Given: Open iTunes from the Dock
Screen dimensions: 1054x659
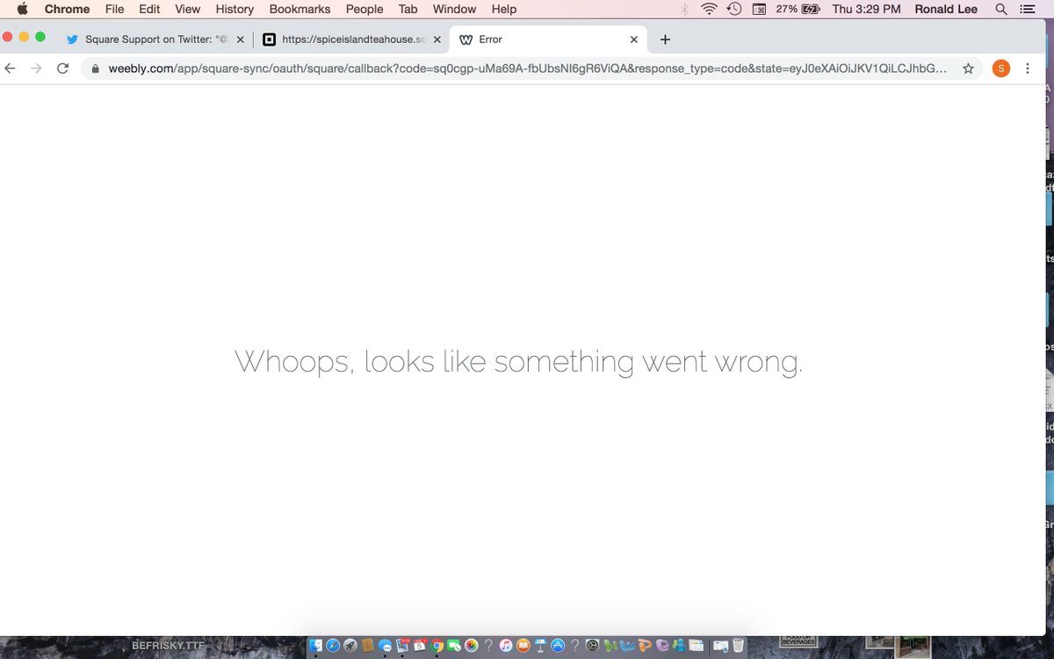Looking at the screenshot, I should (x=506, y=646).
